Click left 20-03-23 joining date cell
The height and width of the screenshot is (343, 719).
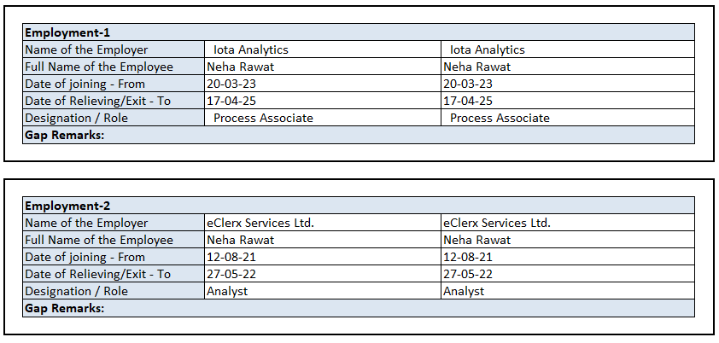click(x=231, y=84)
